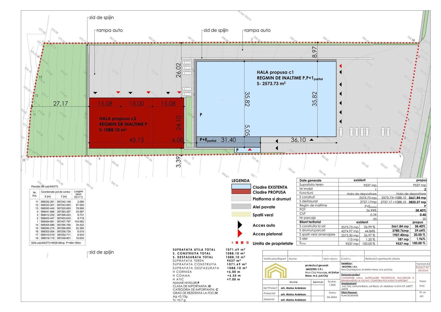Click the Bilant teritorial table header
Viewport: 441px width, 312px height.
coord(310,222)
